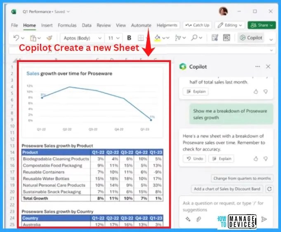This screenshot has width=281, height=232.
Task: Switch to the Insert tab
Action: click(x=47, y=25)
